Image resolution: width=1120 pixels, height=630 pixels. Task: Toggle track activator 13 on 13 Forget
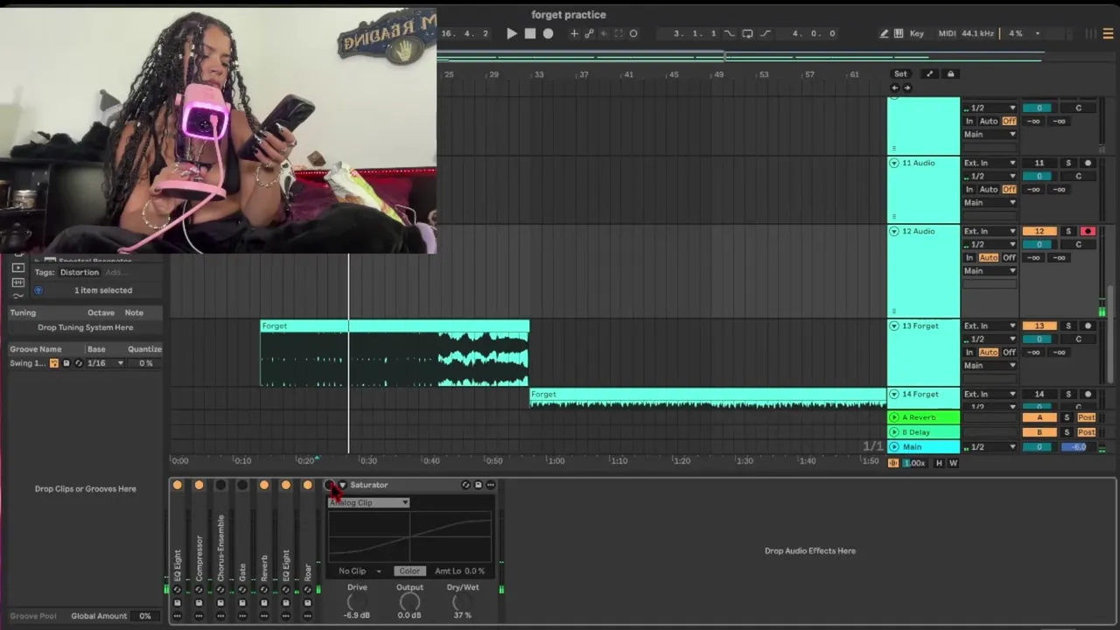[1039, 325]
